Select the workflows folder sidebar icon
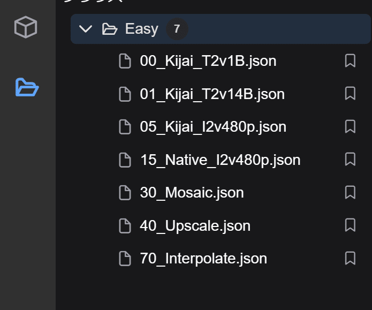This screenshot has height=310, width=372. point(27,87)
